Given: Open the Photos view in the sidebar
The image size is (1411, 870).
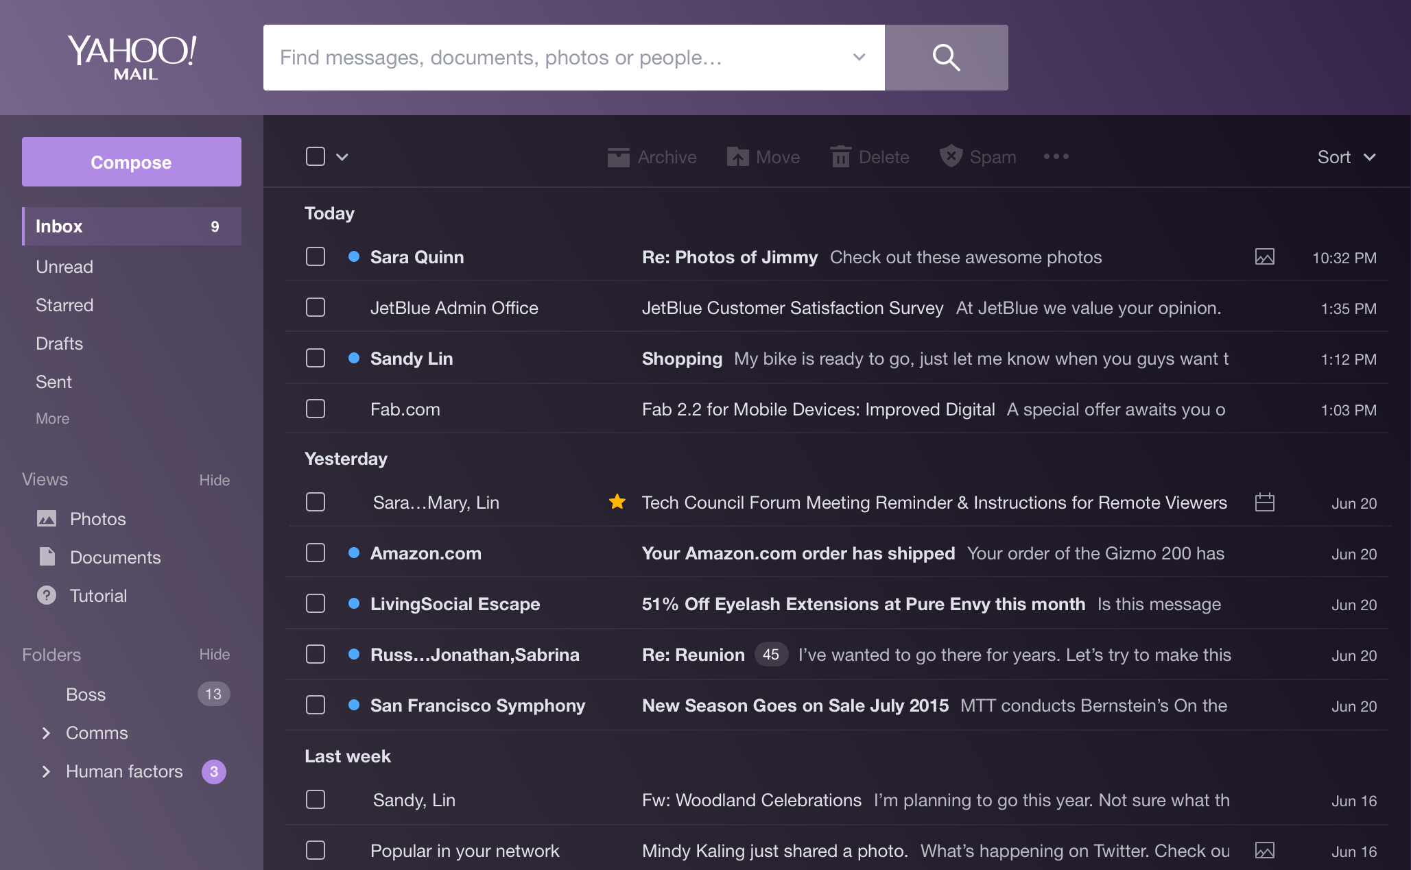Looking at the screenshot, I should coord(46,519).
